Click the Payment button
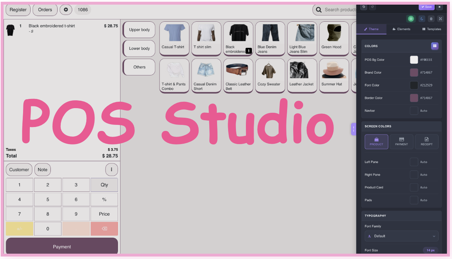Image resolution: width=452 pixels, height=259 pixels. (62, 247)
